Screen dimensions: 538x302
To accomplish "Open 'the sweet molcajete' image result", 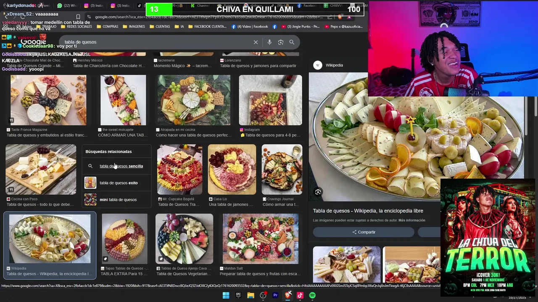I will pos(123,100).
